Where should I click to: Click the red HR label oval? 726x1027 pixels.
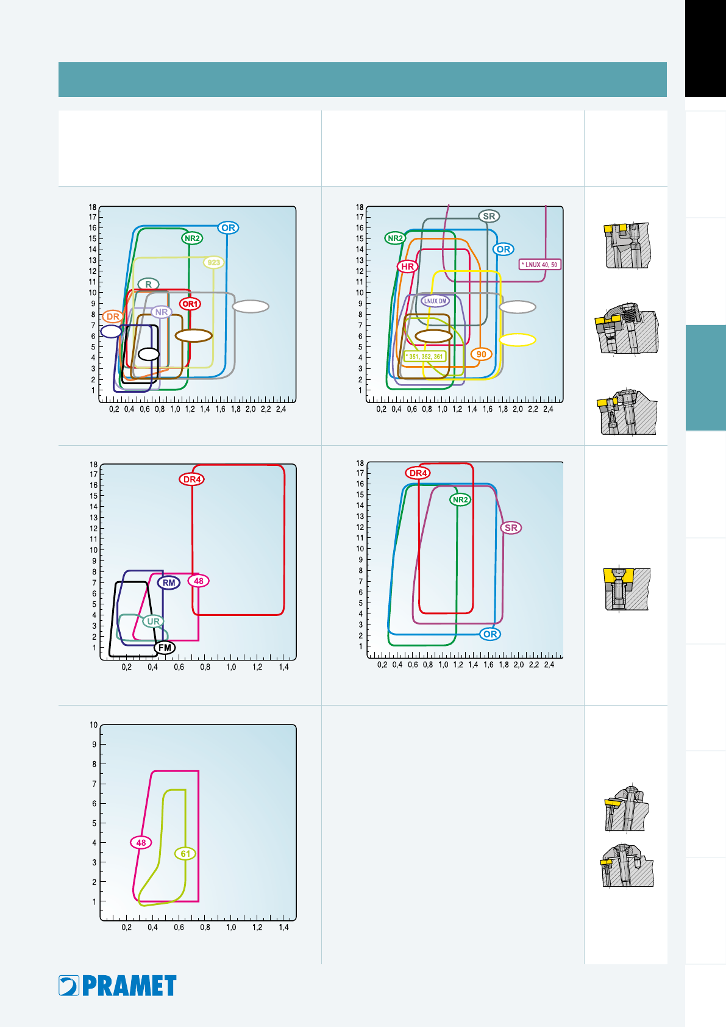(x=408, y=267)
